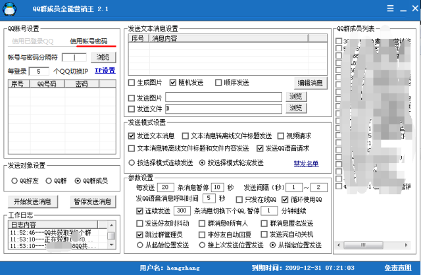This screenshot has height=275, width=421.
Task: Toggle the 发送文本消息 checkbox
Action: [132, 136]
